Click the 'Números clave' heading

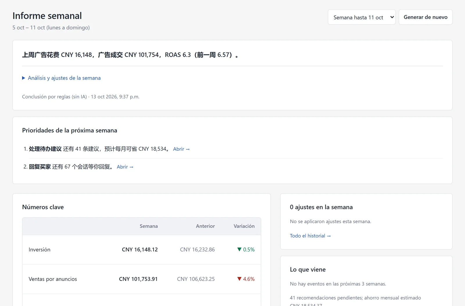(43, 207)
